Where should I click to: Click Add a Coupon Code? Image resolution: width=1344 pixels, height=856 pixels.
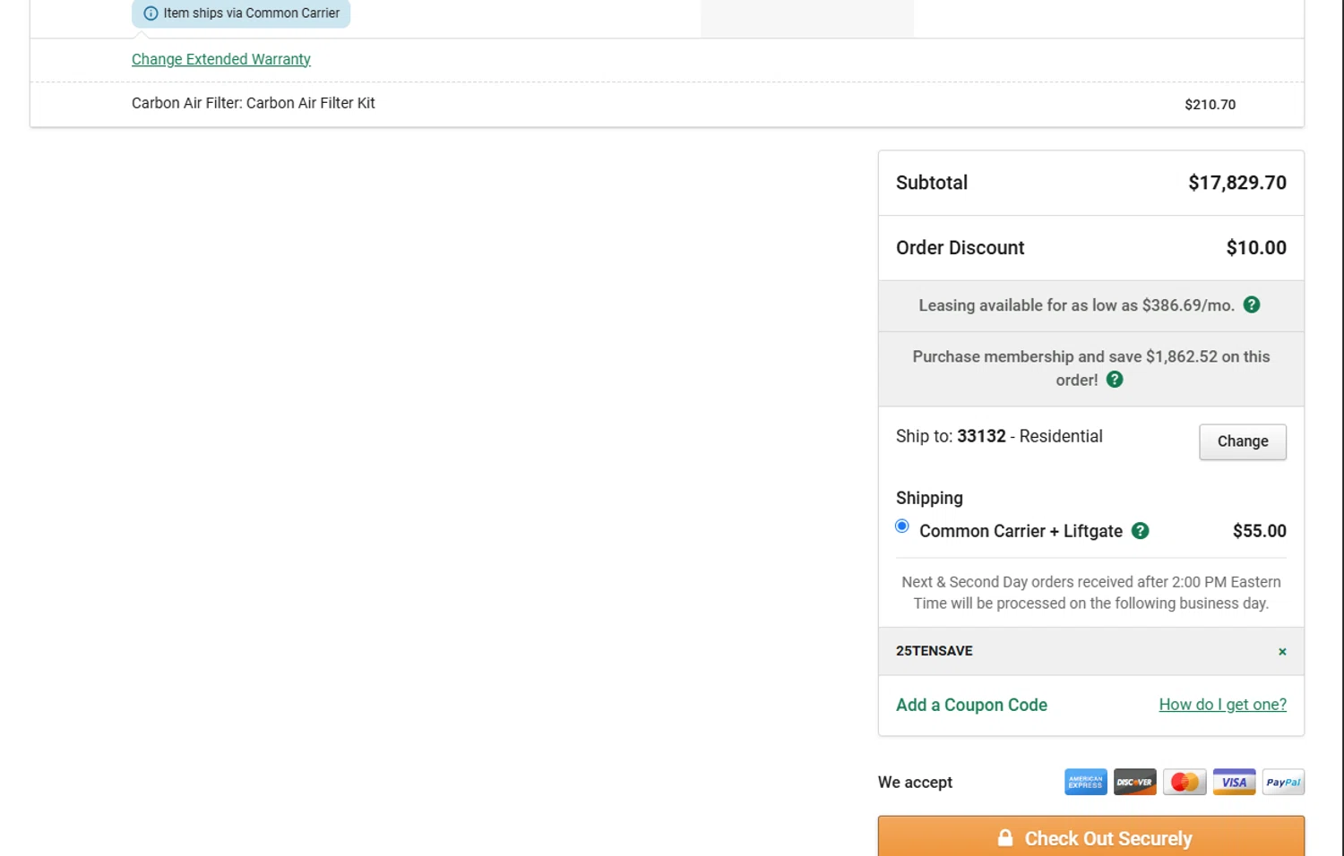coord(971,705)
